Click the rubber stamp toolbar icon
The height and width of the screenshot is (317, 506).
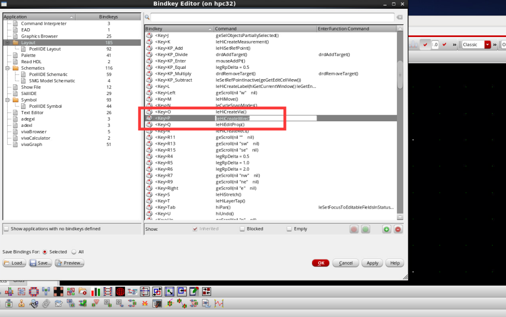tap(21, 304)
